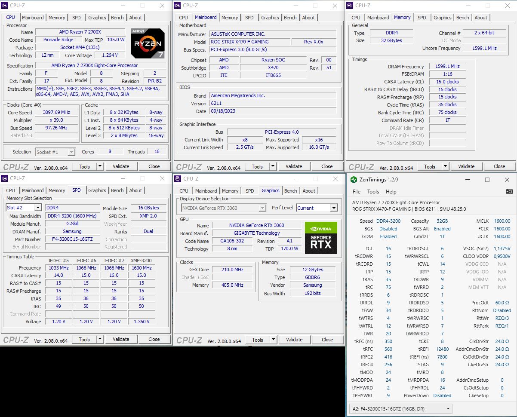Click the 16.0 clocks CAS Latency value

[447, 82]
